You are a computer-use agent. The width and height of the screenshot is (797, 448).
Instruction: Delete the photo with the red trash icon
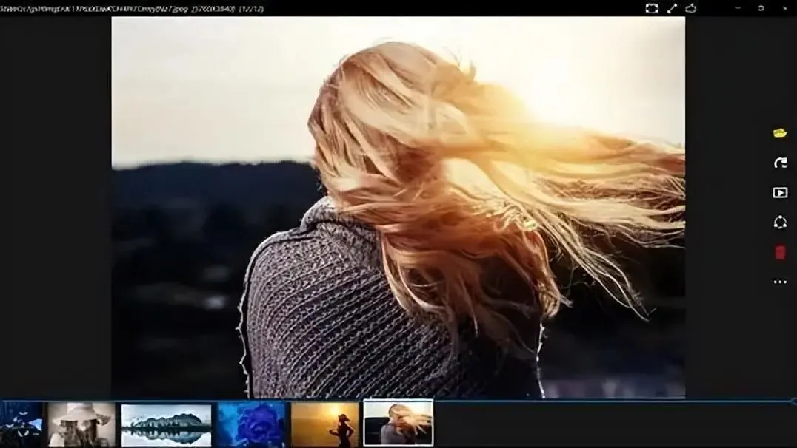(780, 252)
